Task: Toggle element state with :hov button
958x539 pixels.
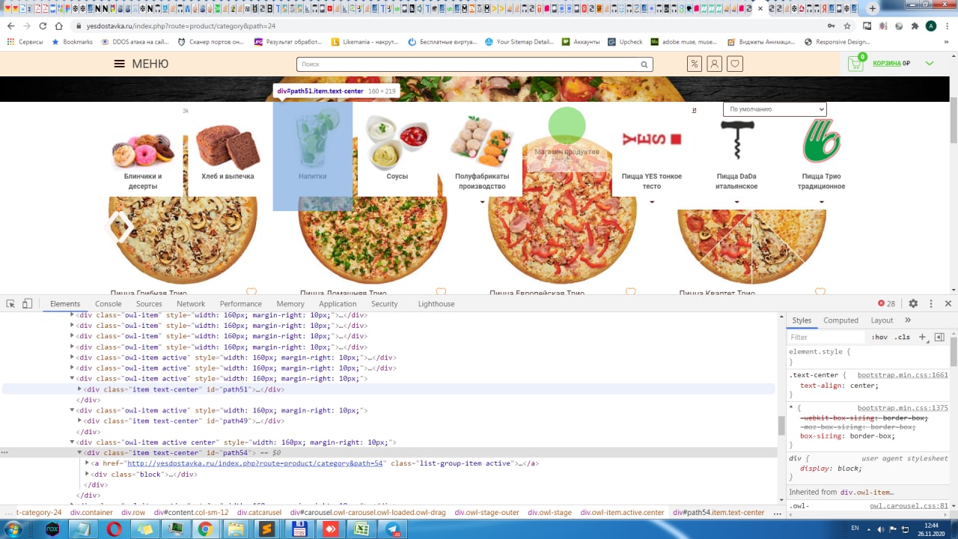Action: click(x=879, y=337)
